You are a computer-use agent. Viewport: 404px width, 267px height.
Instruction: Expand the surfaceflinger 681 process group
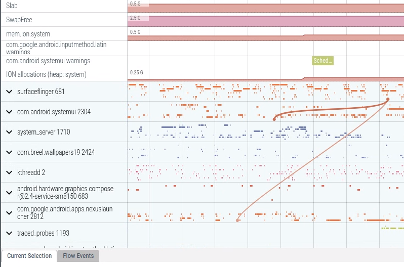click(x=9, y=92)
